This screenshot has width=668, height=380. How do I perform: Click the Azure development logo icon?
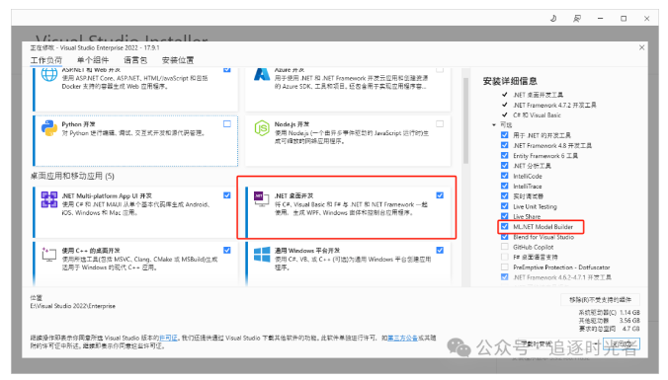(x=262, y=74)
